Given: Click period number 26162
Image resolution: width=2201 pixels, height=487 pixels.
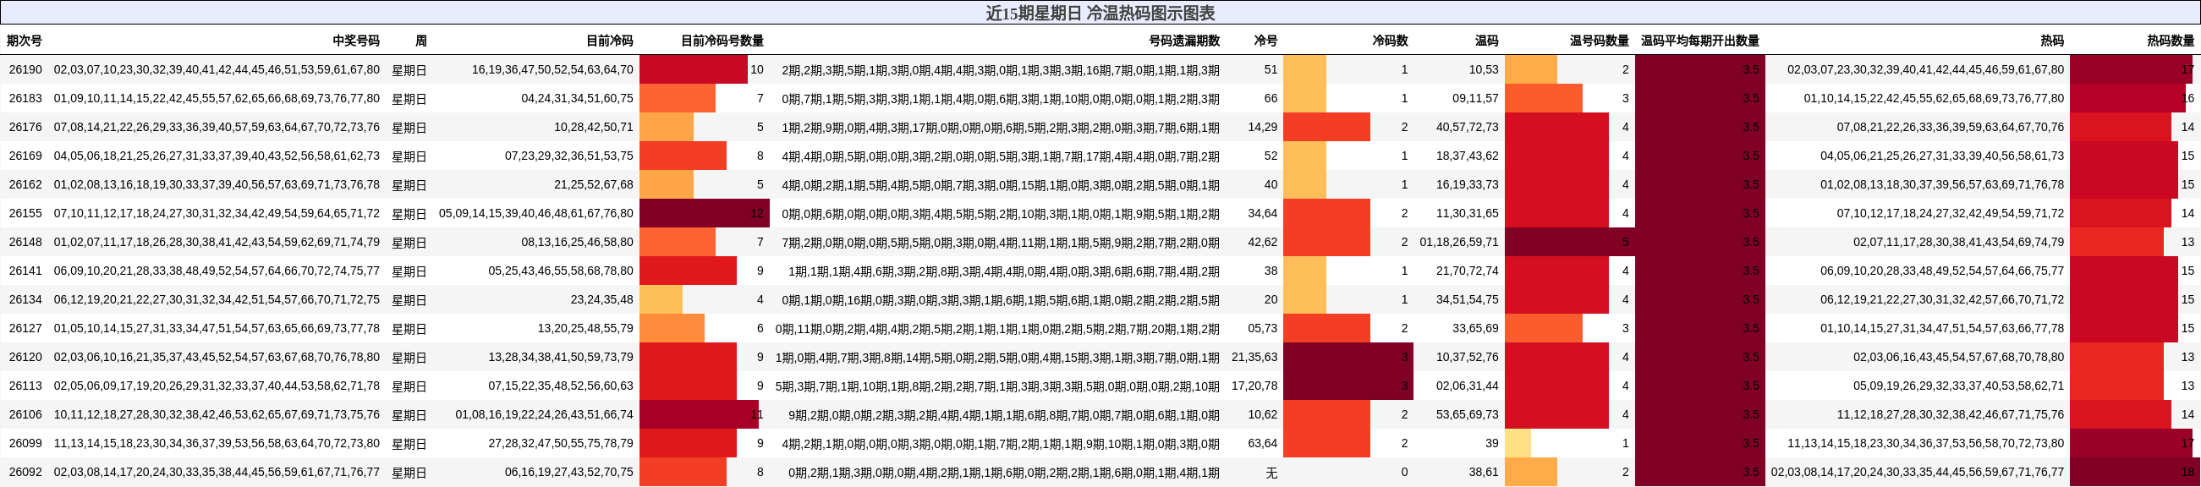Looking at the screenshot, I should point(25,184).
